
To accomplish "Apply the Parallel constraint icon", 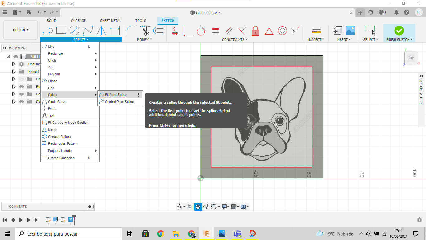I will pos(229,31).
